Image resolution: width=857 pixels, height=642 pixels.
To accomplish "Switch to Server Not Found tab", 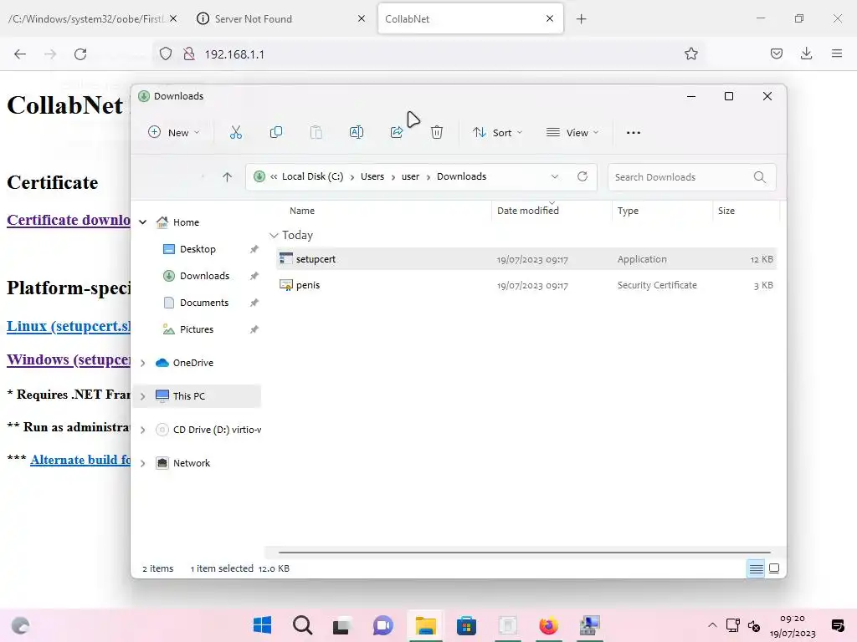I will point(281,19).
